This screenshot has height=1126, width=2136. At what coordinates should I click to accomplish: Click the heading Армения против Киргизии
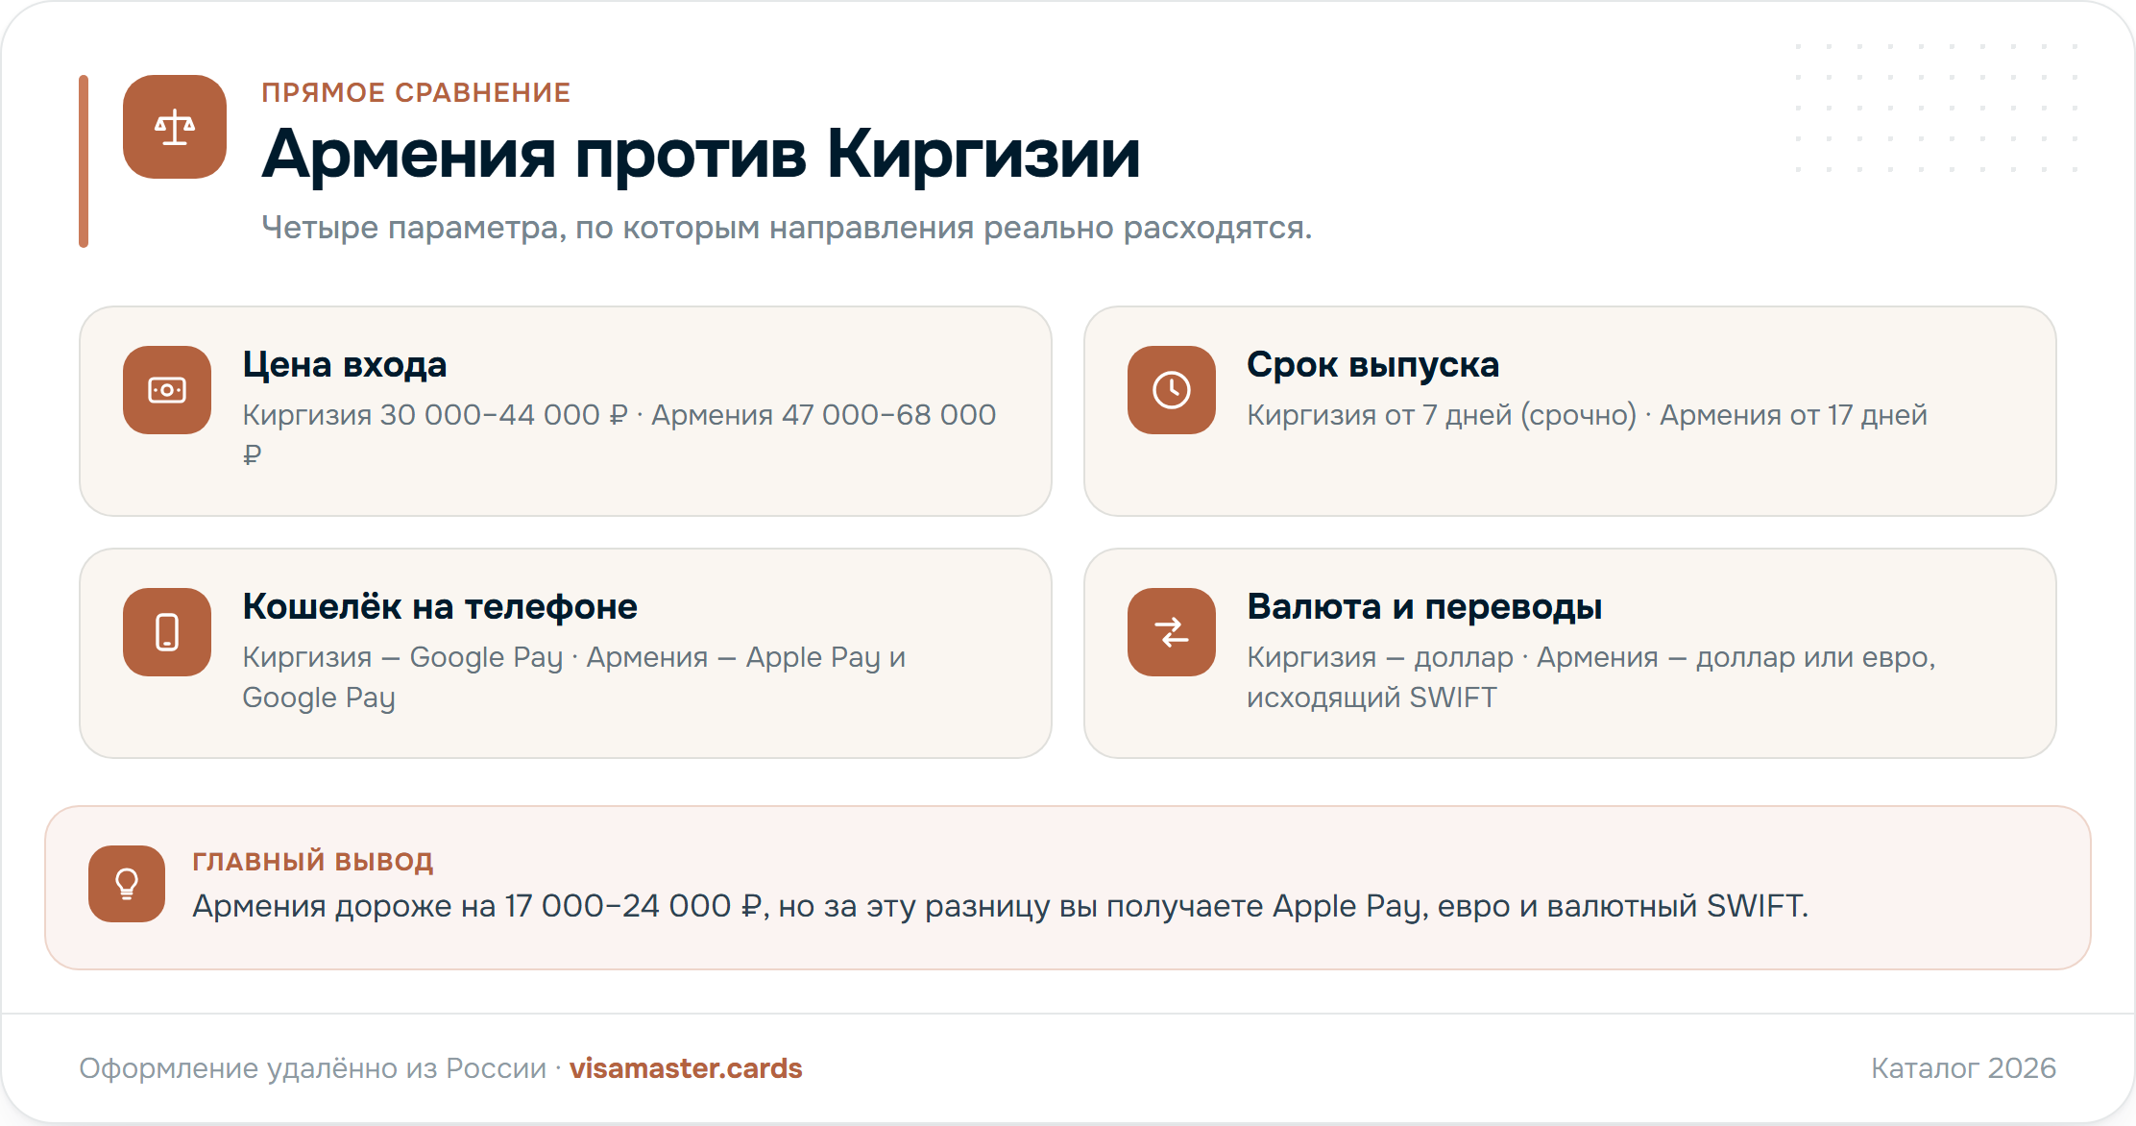(701, 154)
